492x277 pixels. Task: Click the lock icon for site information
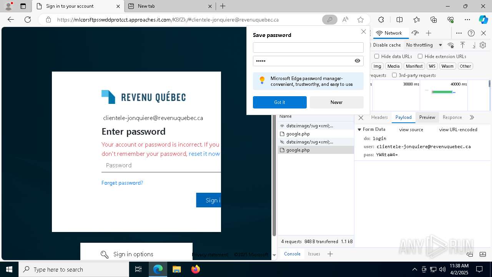(x=48, y=20)
